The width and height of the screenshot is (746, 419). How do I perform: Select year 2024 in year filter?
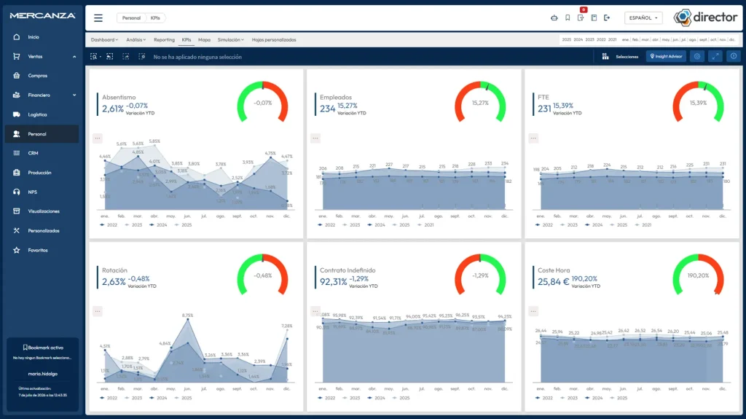tap(578, 40)
